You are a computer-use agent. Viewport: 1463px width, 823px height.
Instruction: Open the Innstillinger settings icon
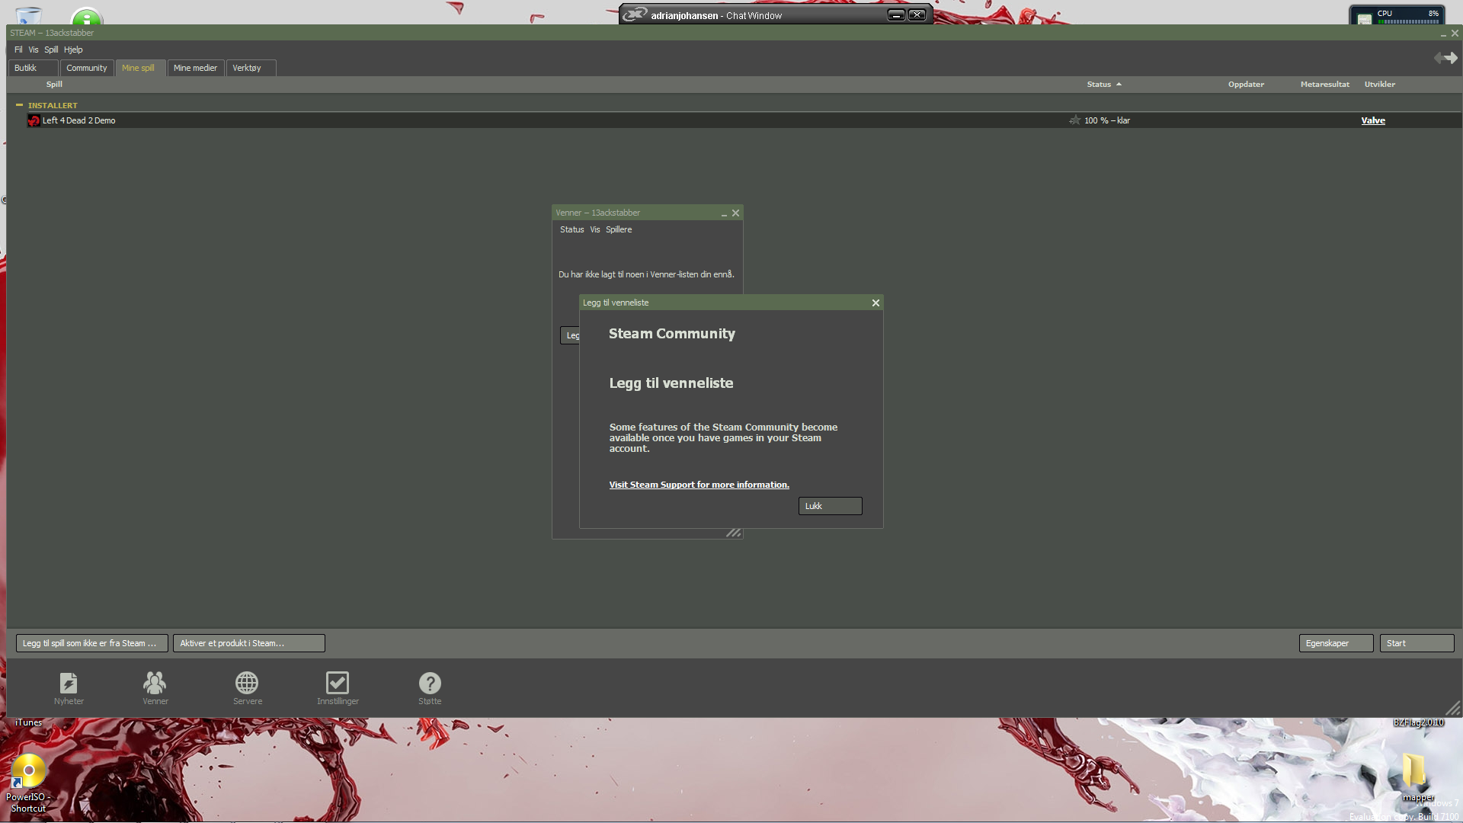[338, 683]
